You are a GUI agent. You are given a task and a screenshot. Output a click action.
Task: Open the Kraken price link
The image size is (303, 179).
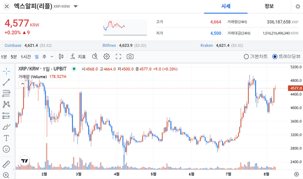206,45
